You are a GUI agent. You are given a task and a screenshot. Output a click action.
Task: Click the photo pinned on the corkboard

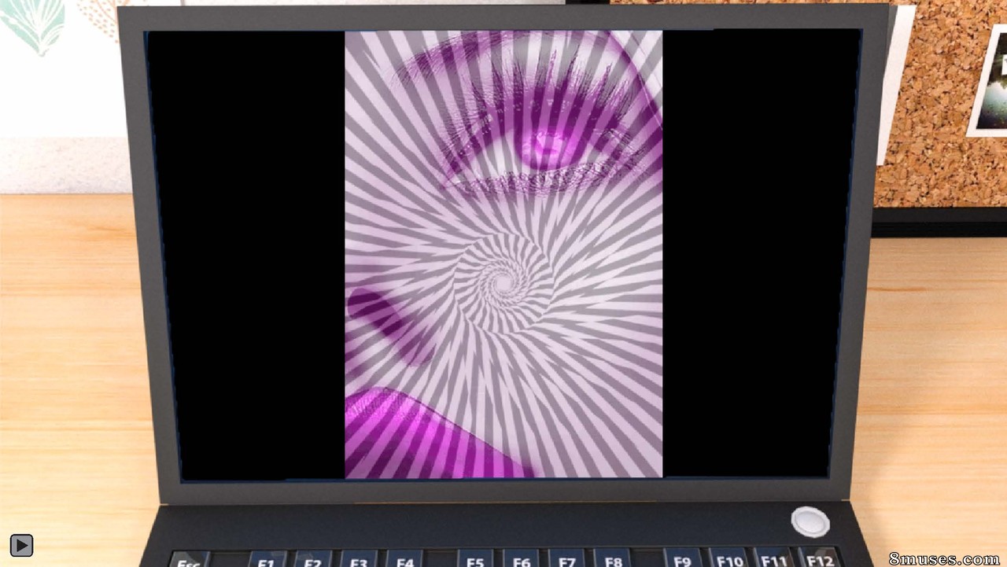coord(989,81)
